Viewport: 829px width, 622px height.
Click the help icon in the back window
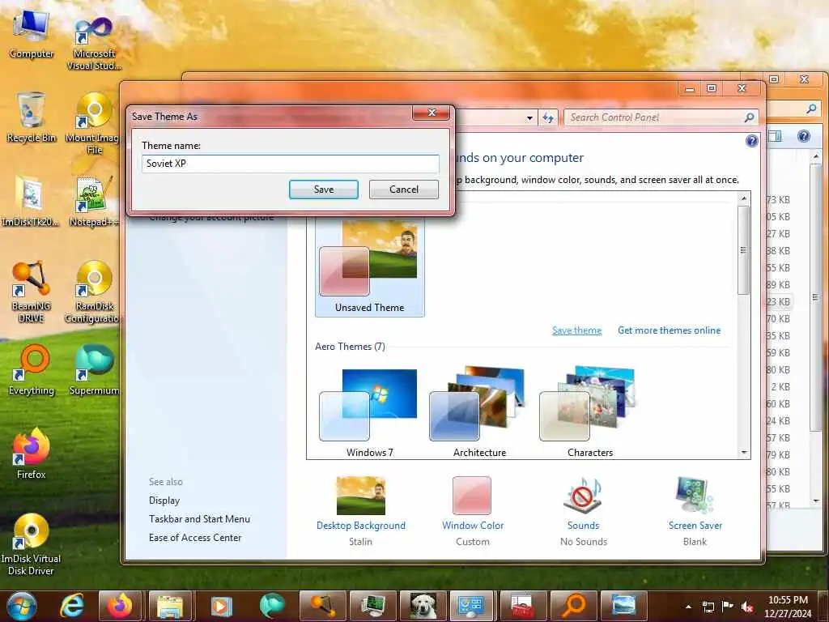coord(804,136)
